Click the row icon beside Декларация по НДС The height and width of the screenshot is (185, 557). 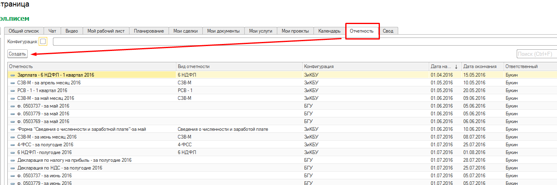[13, 168]
